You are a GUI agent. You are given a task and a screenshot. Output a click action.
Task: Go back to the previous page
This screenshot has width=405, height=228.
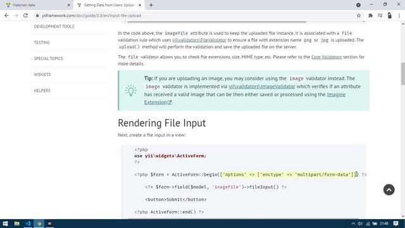pos(6,15)
